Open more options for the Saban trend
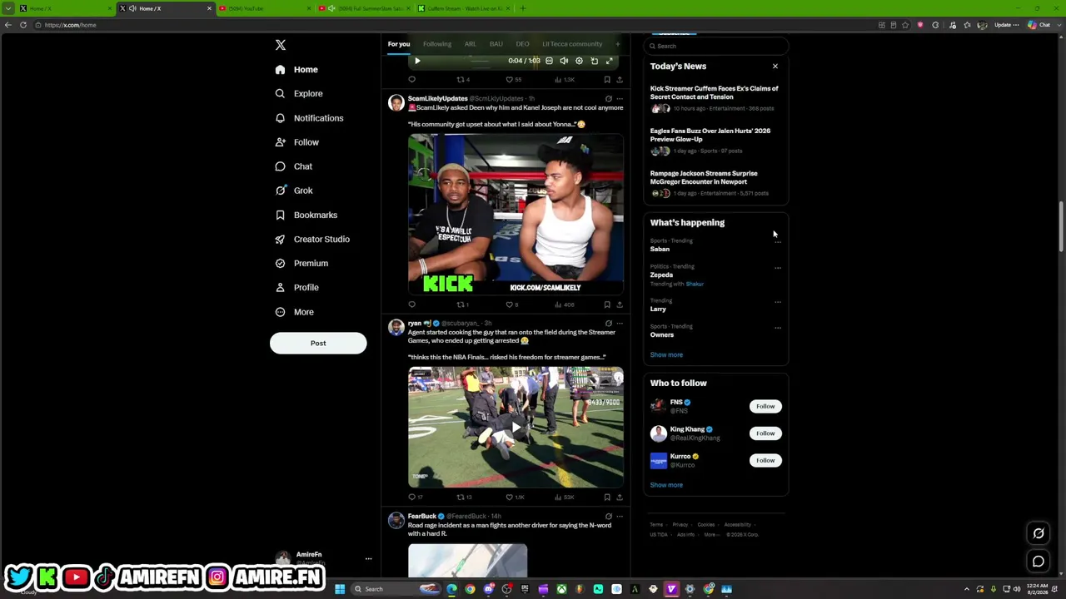 click(x=778, y=241)
